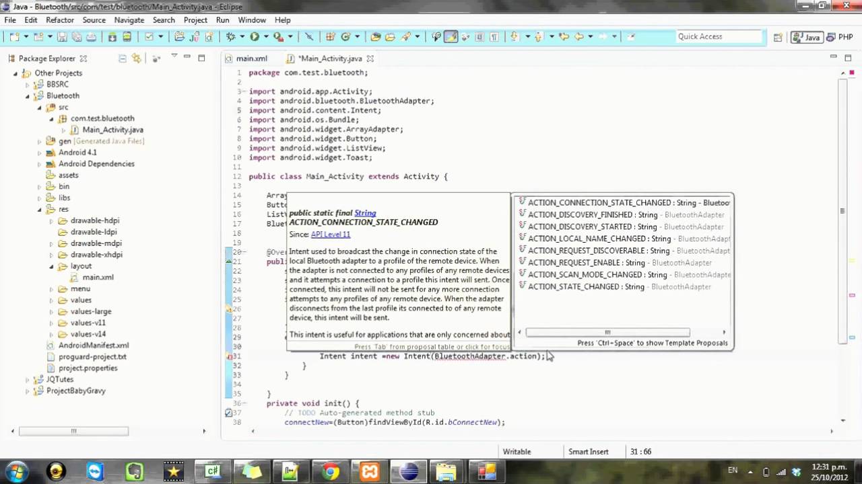The image size is (862, 484).
Task: Expand the JQTutes project node
Action: pyautogui.click(x=28, y=380)
